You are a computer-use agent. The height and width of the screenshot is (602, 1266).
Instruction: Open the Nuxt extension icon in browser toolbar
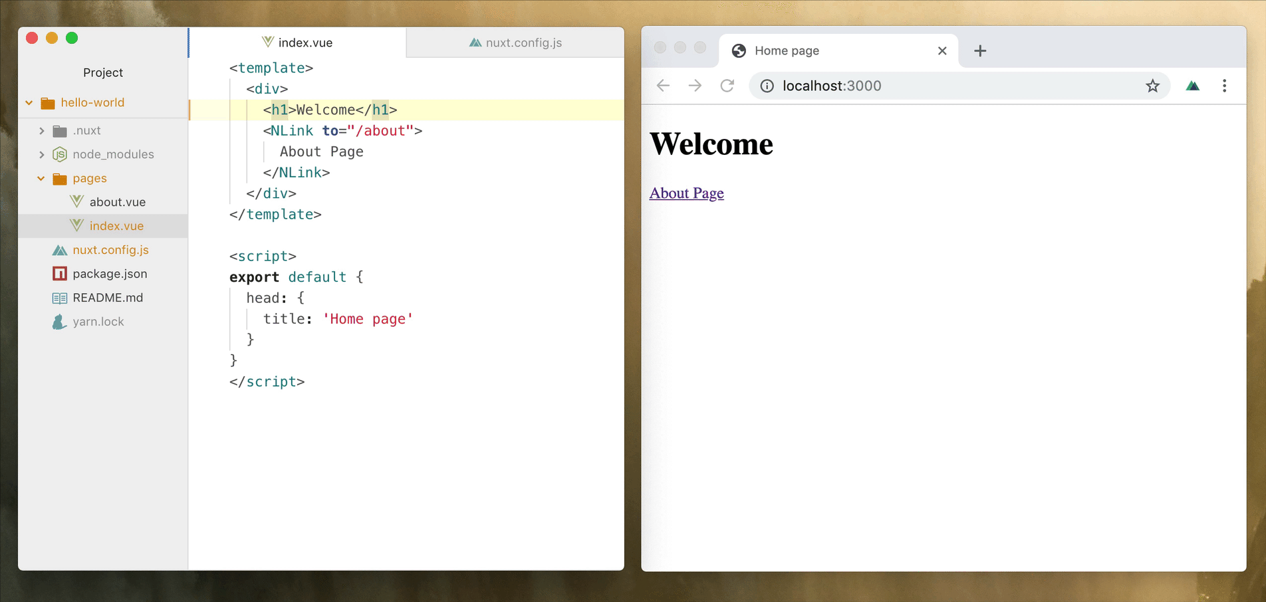pyautogui.click(x=1192, y=86)
